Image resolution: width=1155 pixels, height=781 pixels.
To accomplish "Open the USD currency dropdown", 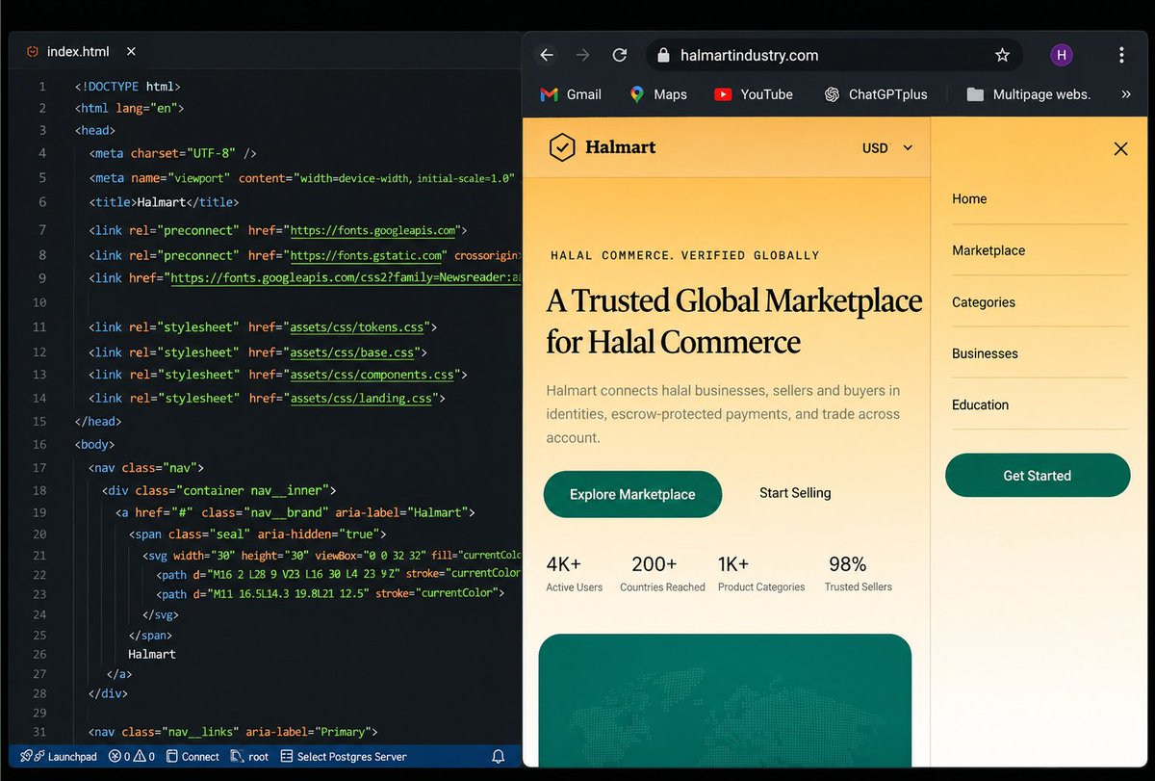I will (x=887, y=148).
